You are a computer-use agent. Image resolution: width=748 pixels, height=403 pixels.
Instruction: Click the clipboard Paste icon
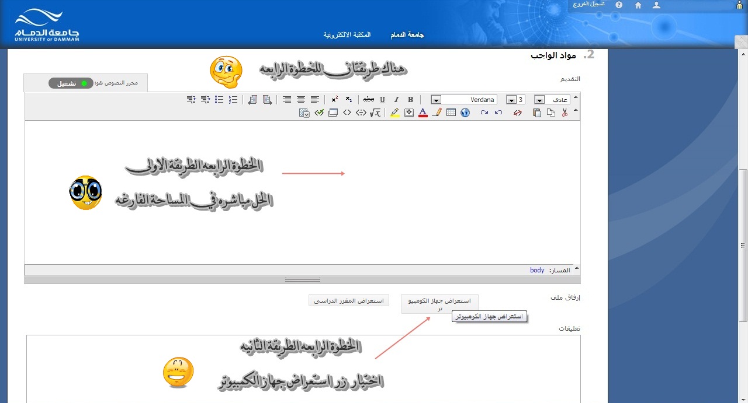pos(536,113)
